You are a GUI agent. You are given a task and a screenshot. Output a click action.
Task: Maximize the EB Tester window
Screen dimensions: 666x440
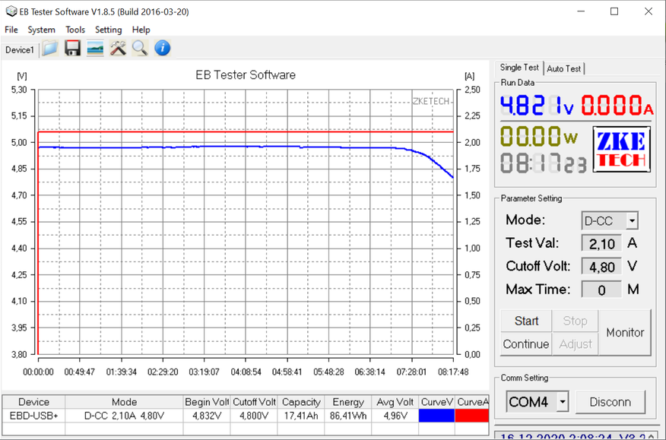tap(614, 11)
